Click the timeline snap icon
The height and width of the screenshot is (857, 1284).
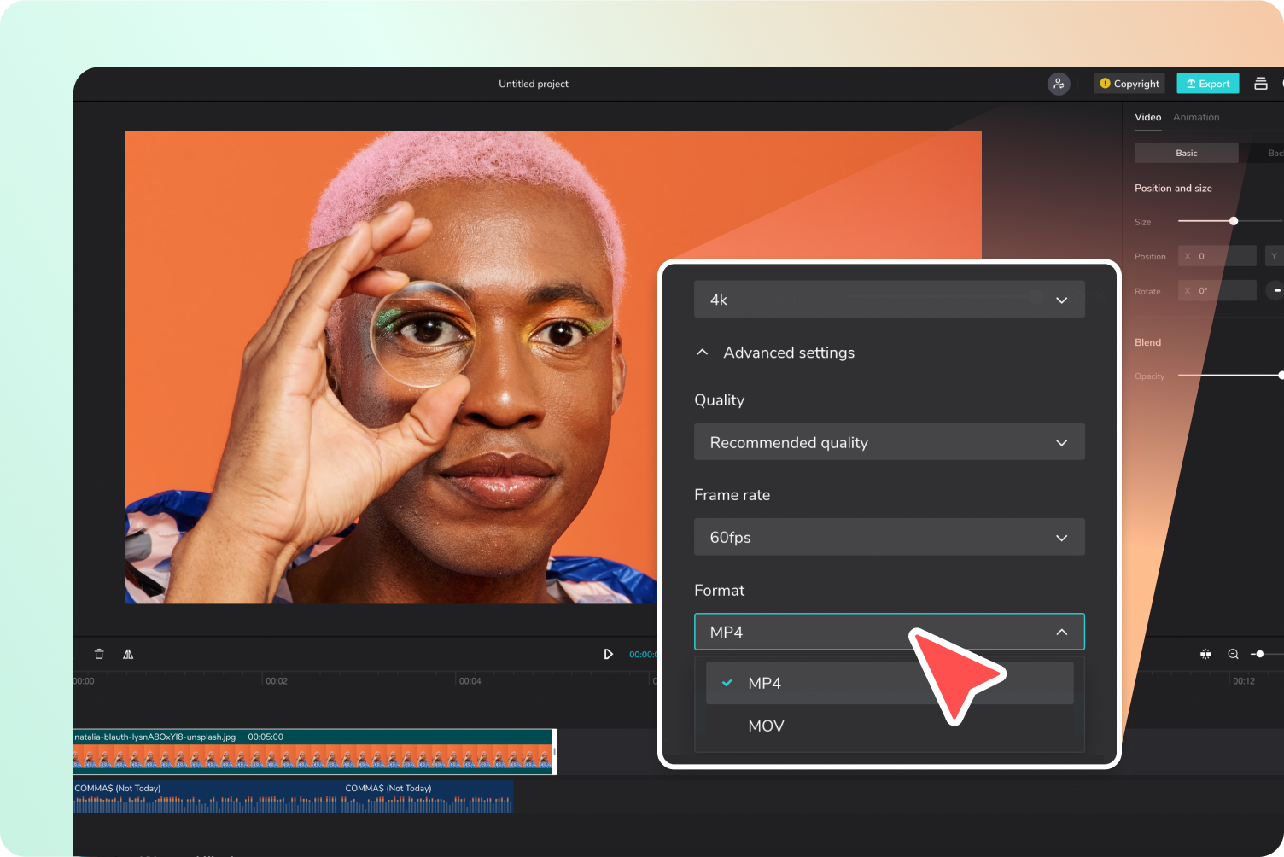coord(1205,654)
